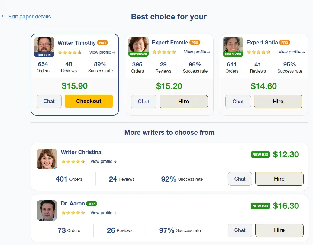The width and height of the screenshot is (313, 245).
Task: Click NEW BID badge on Christina's offer
Action: (260, 155)
